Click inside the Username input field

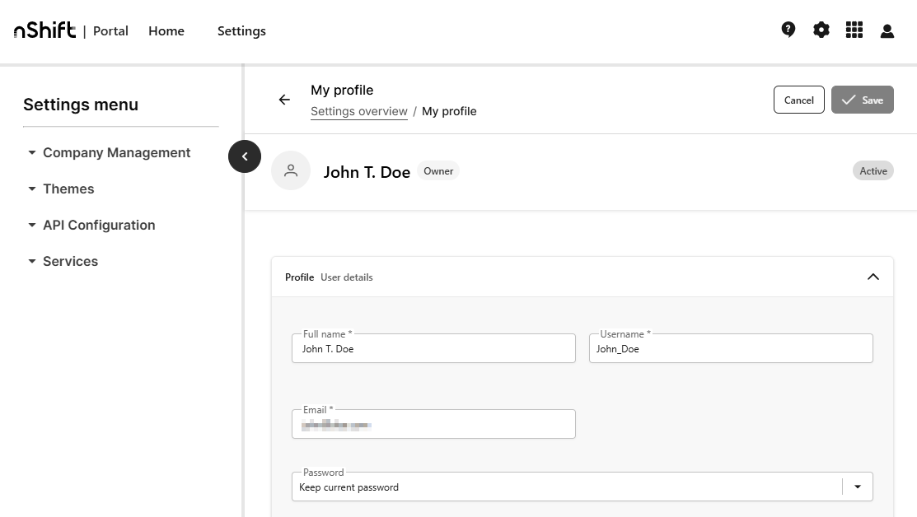pos(731,348)
